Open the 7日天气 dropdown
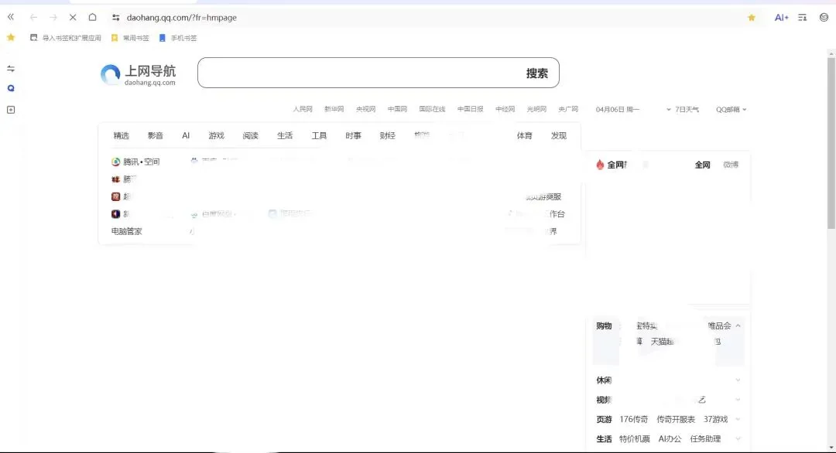 coord(683,109)
